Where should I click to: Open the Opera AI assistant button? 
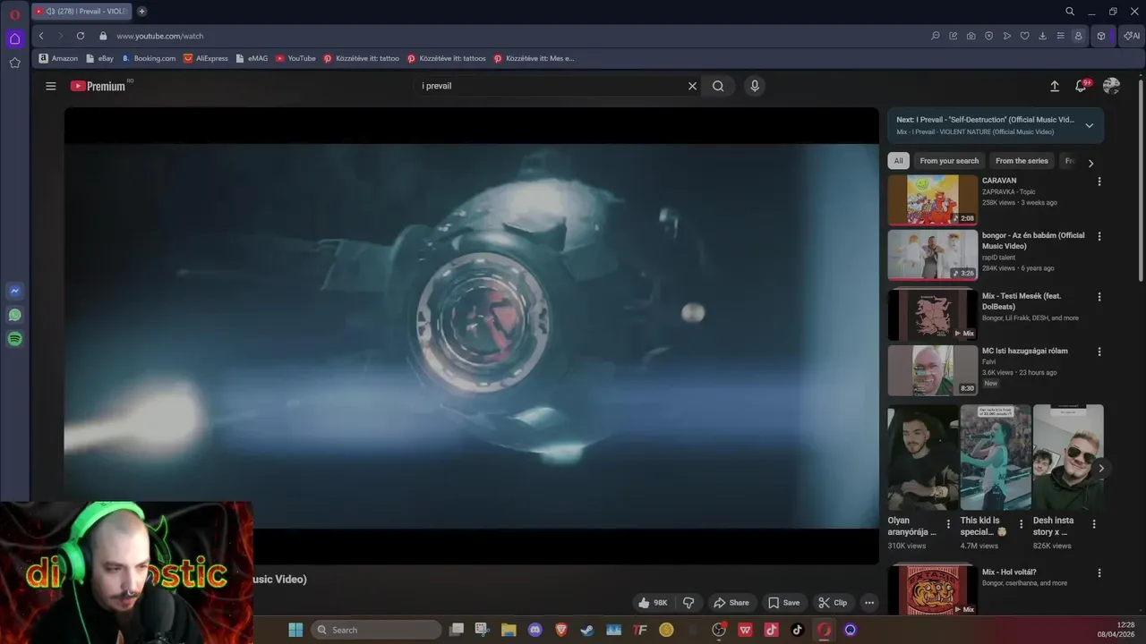(1133, 36)
